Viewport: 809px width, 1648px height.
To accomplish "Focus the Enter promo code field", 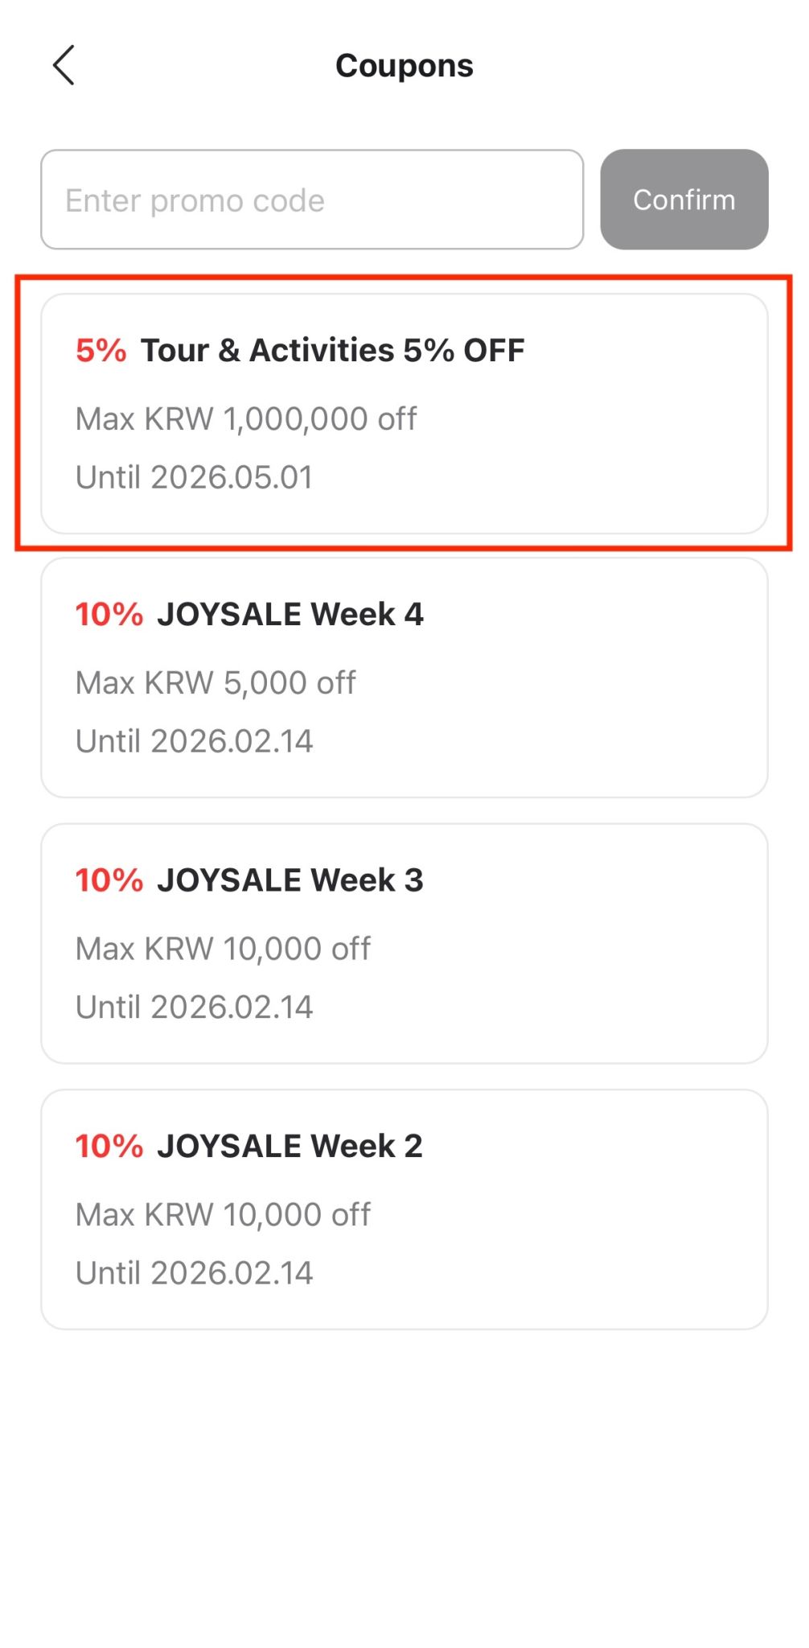I will click(312, 200).
